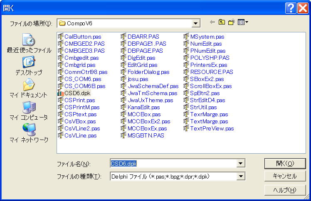Viewport: 311px width, 201px height.
Task: Select file name CsVBox.pas
Action: (x=80, y=121)
